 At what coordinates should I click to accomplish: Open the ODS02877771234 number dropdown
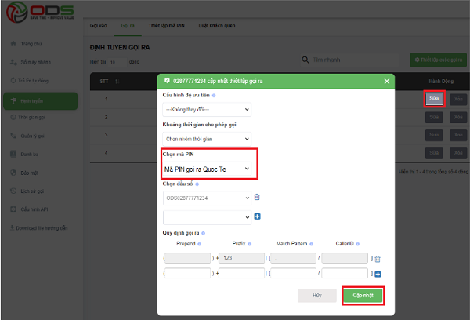coord(207,198)
